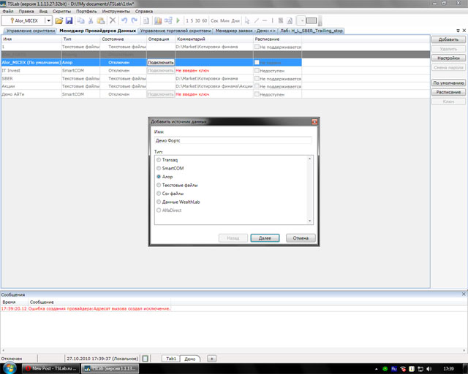Select the Transaq radio option

[159, 160]
